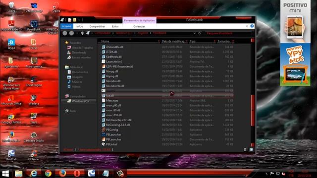This screenshot has height=178, width=317.
Task: Open the Gerenciar ribbon tab
Action: (x=139, y=26)
